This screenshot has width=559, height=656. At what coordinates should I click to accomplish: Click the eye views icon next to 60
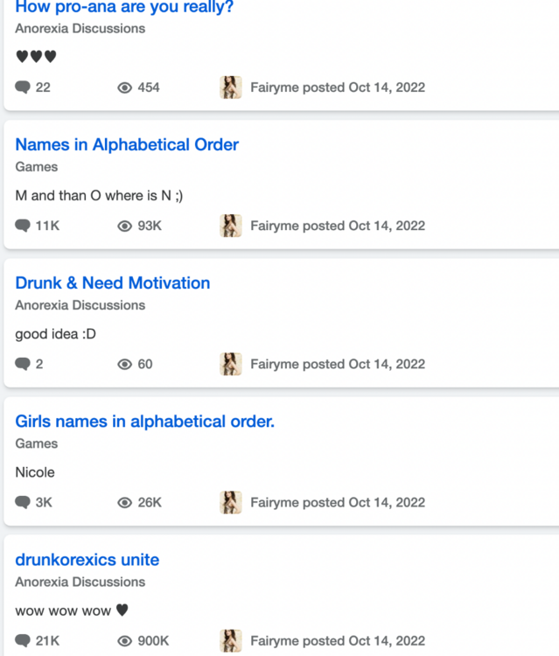pos(125,365)
